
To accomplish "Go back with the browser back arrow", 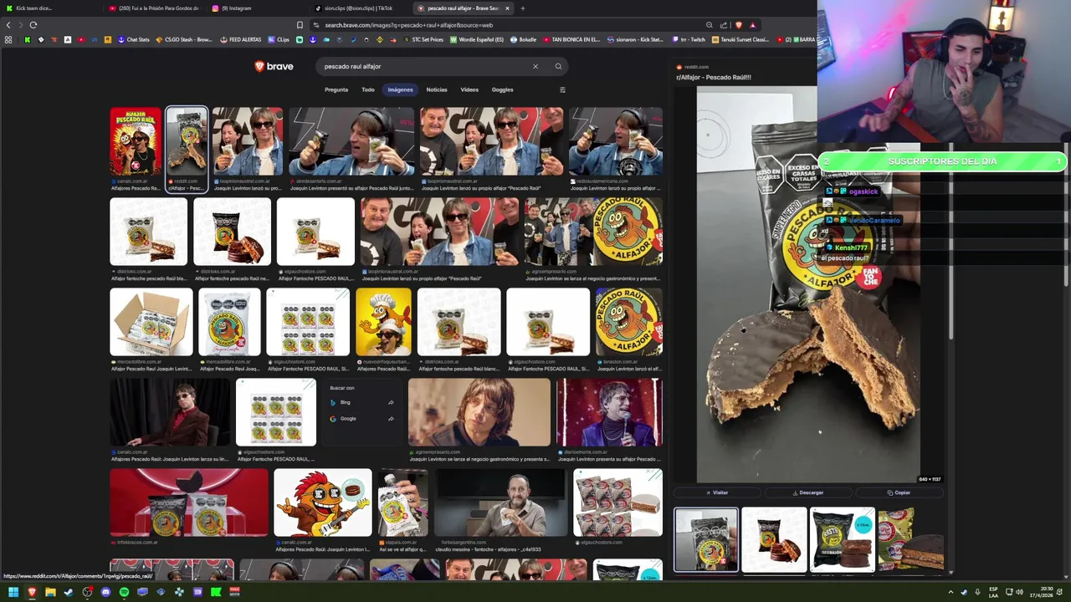I will pyautogui.click(x=8, y=25).
